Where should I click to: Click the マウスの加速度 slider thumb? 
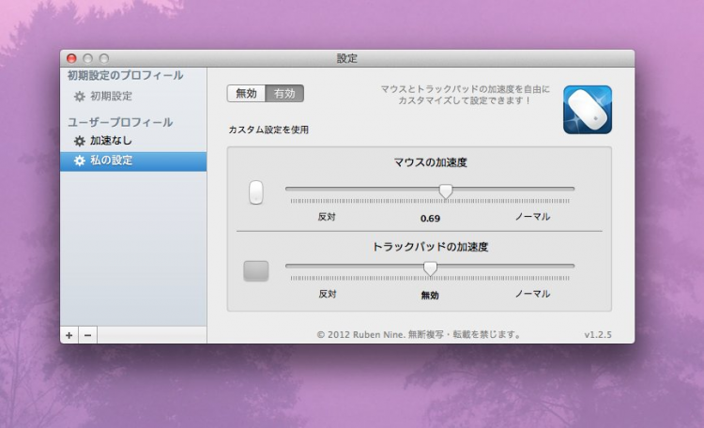(445, 191)
